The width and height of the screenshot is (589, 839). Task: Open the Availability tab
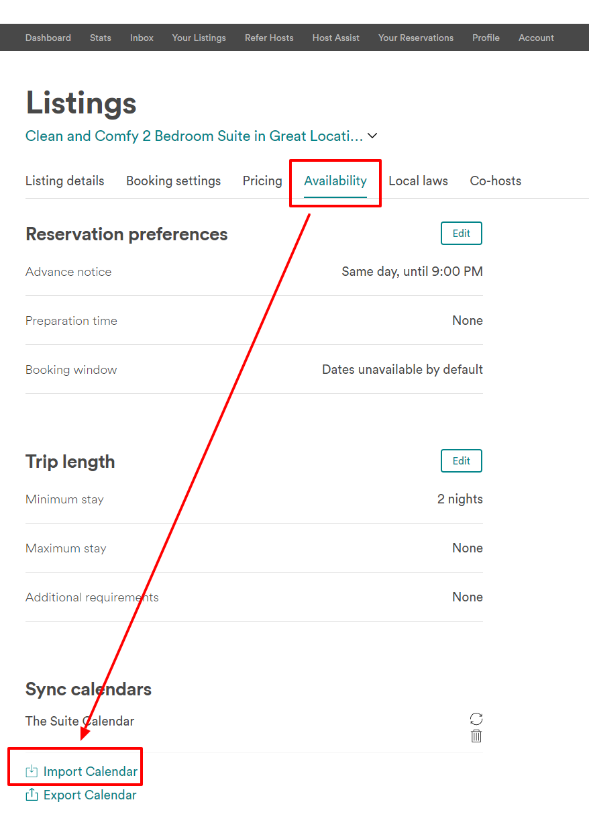[335, 181]
